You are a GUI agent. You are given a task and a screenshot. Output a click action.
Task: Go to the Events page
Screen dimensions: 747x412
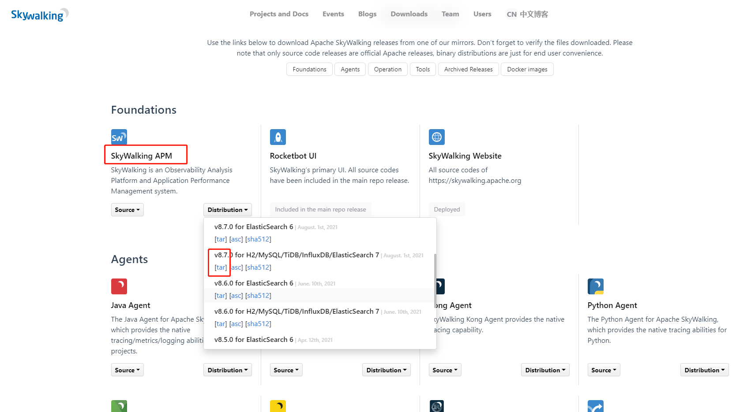pos(333,14)
